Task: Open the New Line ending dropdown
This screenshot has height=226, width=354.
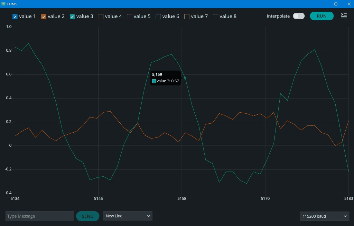Action: (128, 216)
